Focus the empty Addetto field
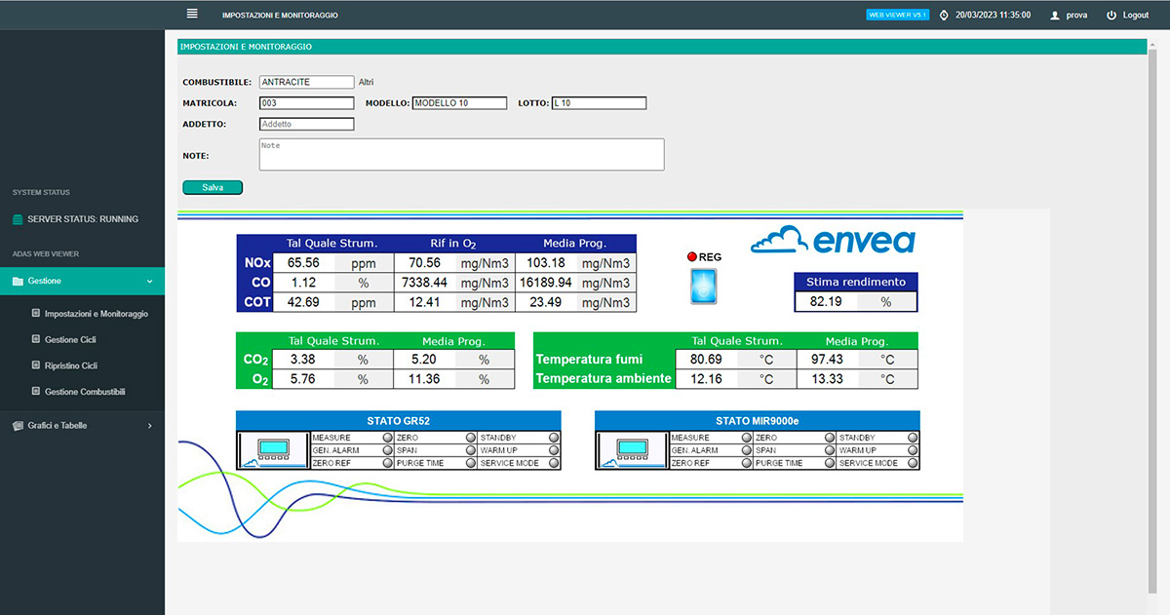The height and width of the screenshot is (615, 1170). point(306,124)
